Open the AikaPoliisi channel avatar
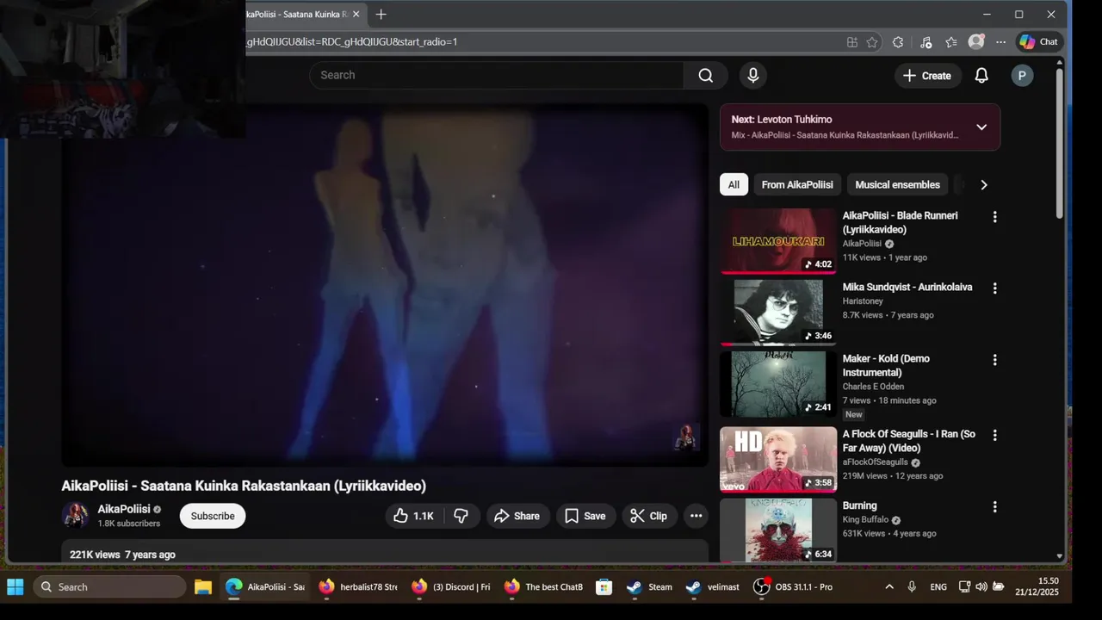 click(76, 516)
